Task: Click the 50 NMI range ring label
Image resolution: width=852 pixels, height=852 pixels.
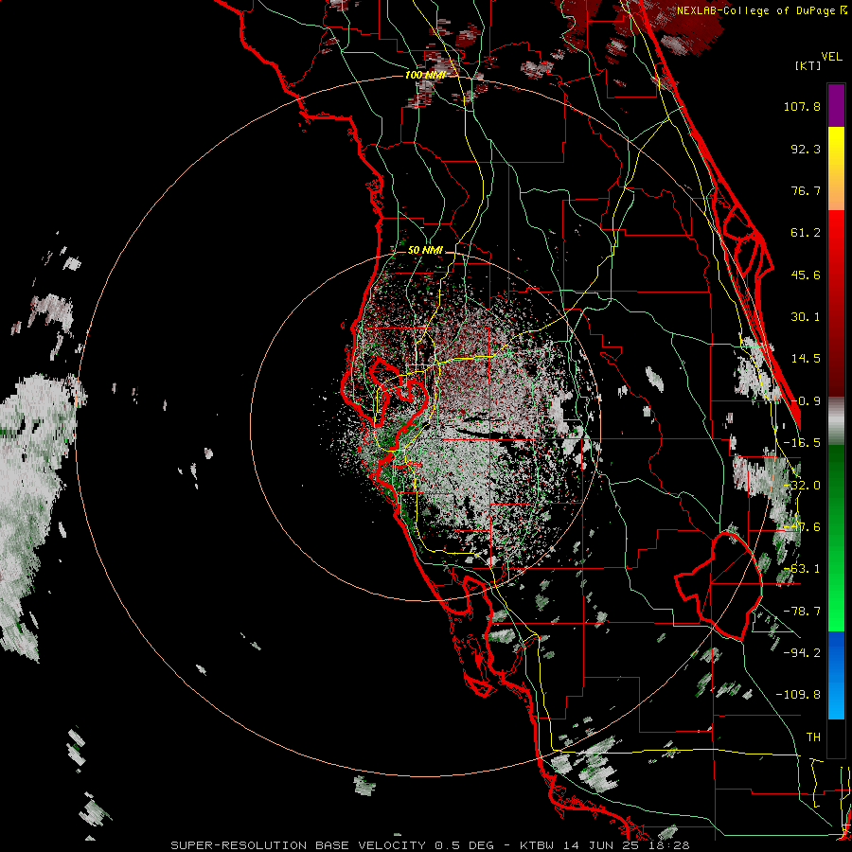Action: (x=425, y=250)
